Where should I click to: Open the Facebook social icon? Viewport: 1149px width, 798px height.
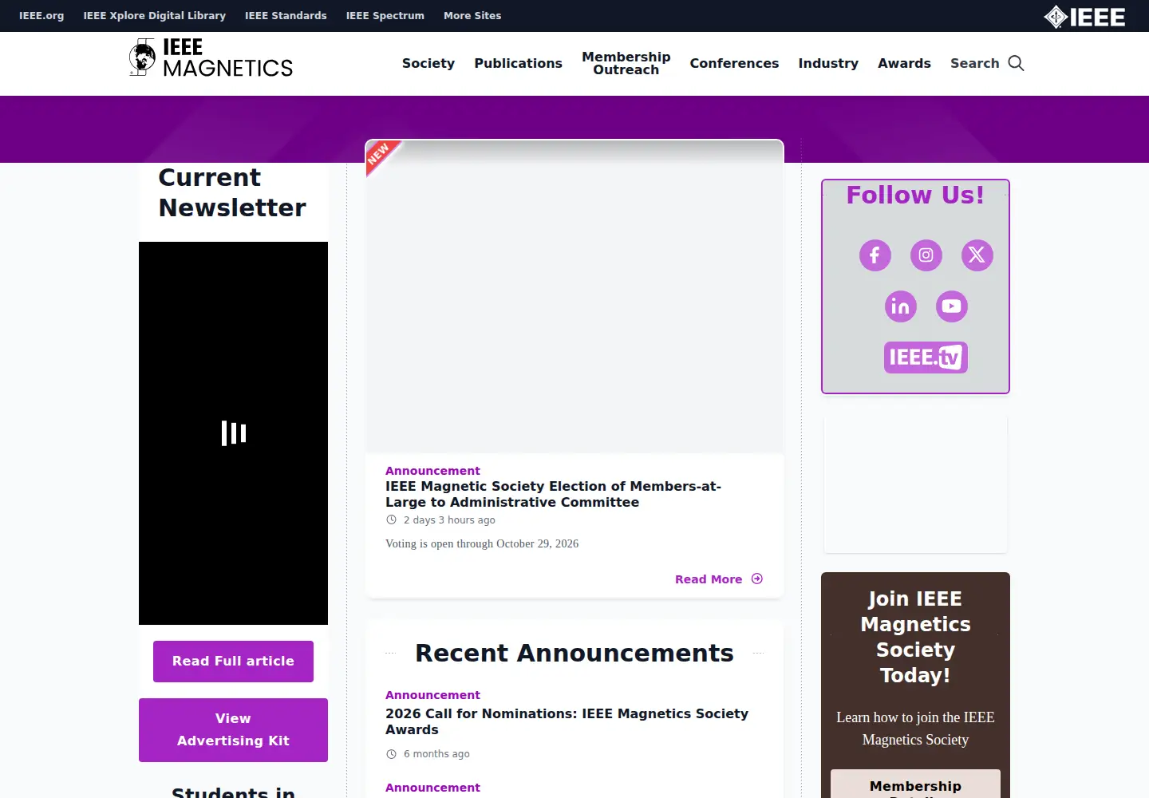click(x=875, y=255)
